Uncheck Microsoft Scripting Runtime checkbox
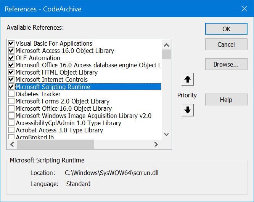254x202 pixels. pos(11,87)
